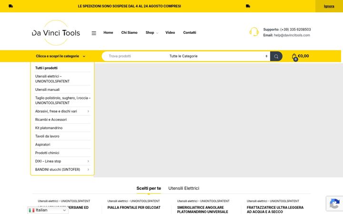Select Tutti i prodotti category
Viewport: 343px width, 214px height.
[x=46, y=68]
